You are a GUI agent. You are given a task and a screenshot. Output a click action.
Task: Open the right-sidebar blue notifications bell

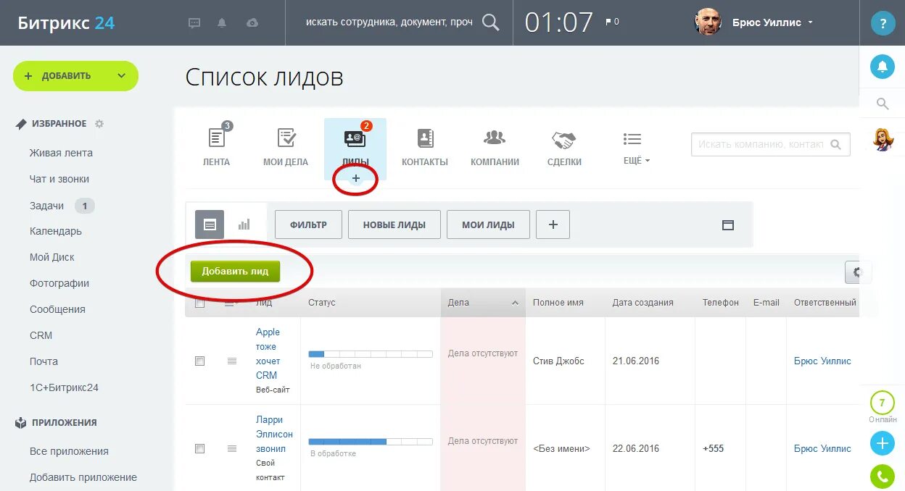[x=883, y=67]
